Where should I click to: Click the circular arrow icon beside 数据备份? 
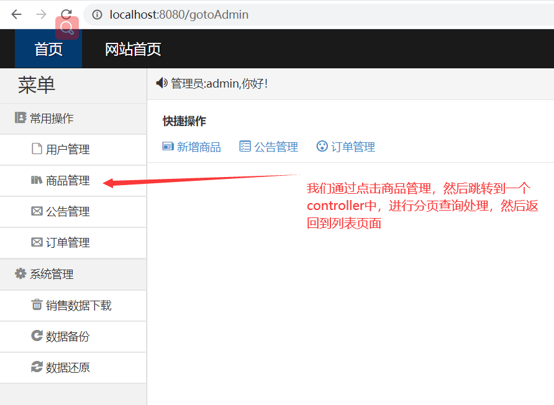point(37,335)
